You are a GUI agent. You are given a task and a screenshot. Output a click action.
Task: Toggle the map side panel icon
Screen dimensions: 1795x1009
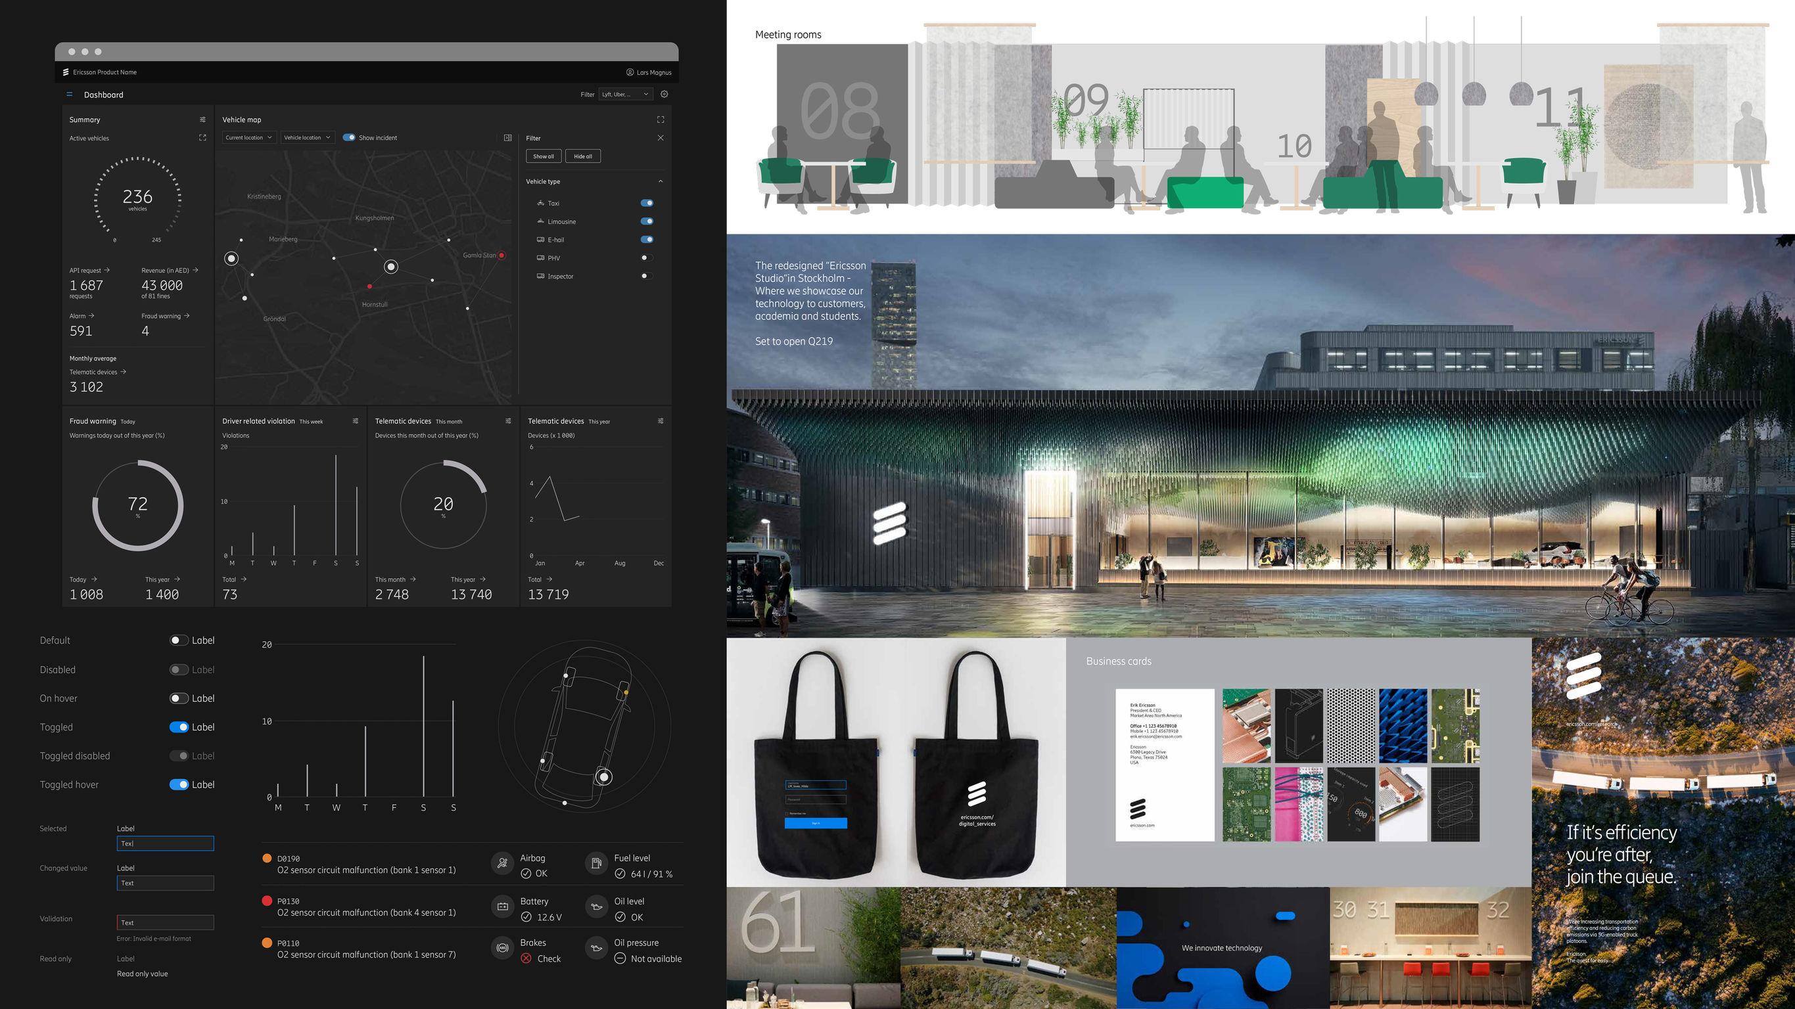pyautogui.click(x=508, y=137)
